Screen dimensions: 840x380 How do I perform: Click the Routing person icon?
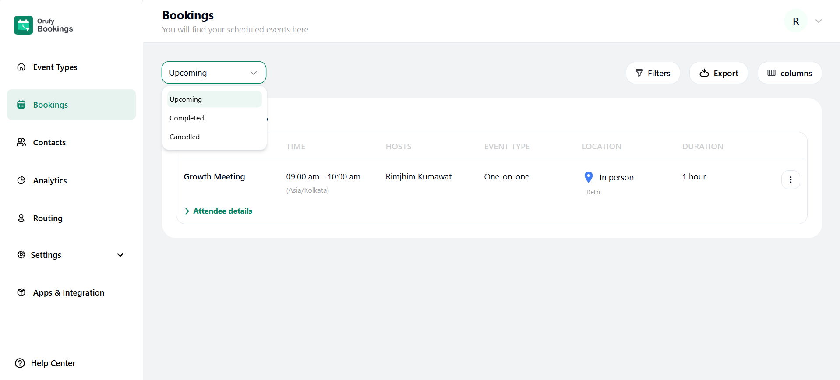tap(21, 218)
